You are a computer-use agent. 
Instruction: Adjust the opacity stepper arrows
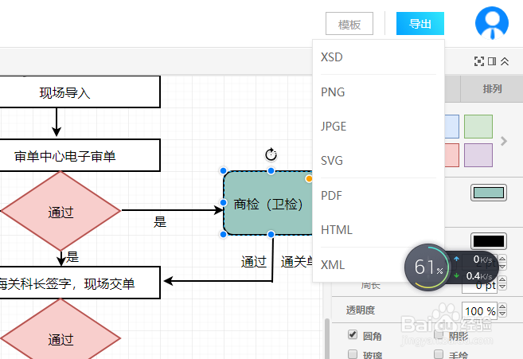[x=502, y=310]
